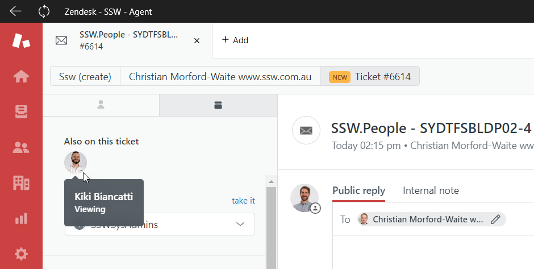Open Admin settings gear icon
Screen dimensions: 534x269
point(21,254)
